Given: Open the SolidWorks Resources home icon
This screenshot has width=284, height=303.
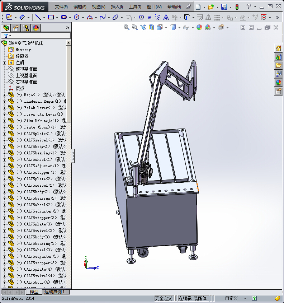Looking at the screenshot, I should point(278,48).
